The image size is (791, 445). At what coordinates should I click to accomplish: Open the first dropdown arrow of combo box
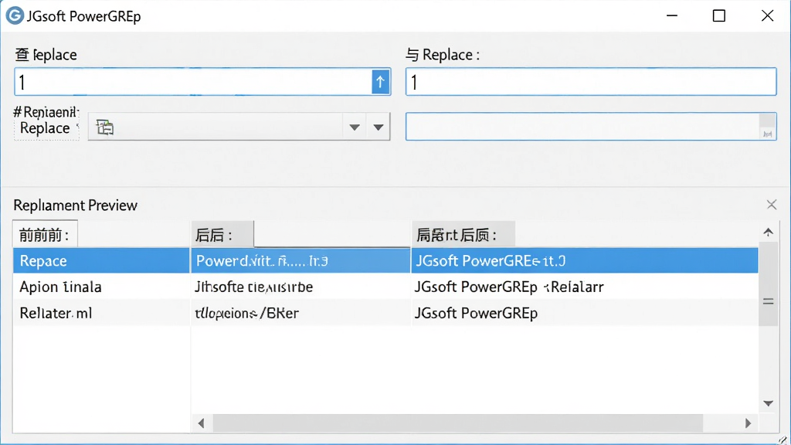pyautogui.click(x=355, y=127)
